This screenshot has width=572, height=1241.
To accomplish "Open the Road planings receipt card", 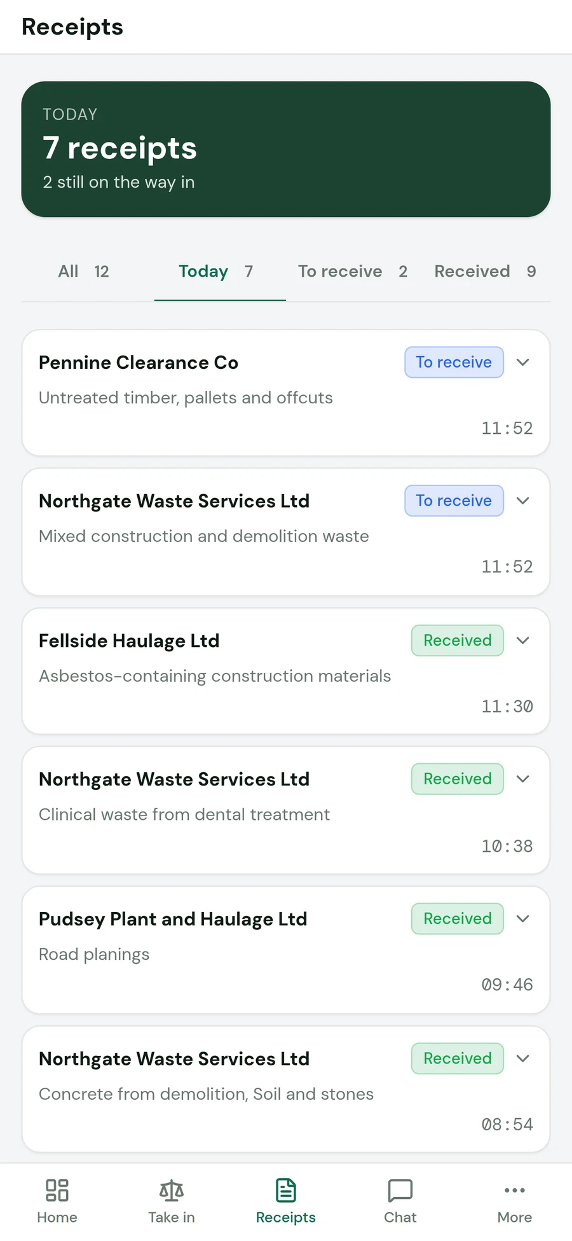I will (x=286, y=950).
